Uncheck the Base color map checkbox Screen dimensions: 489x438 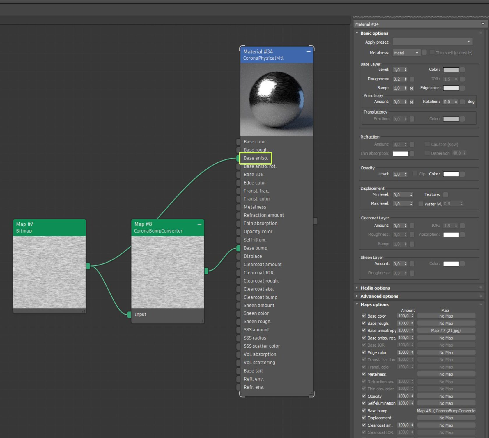pyautogui.click(x=364, y=316)
